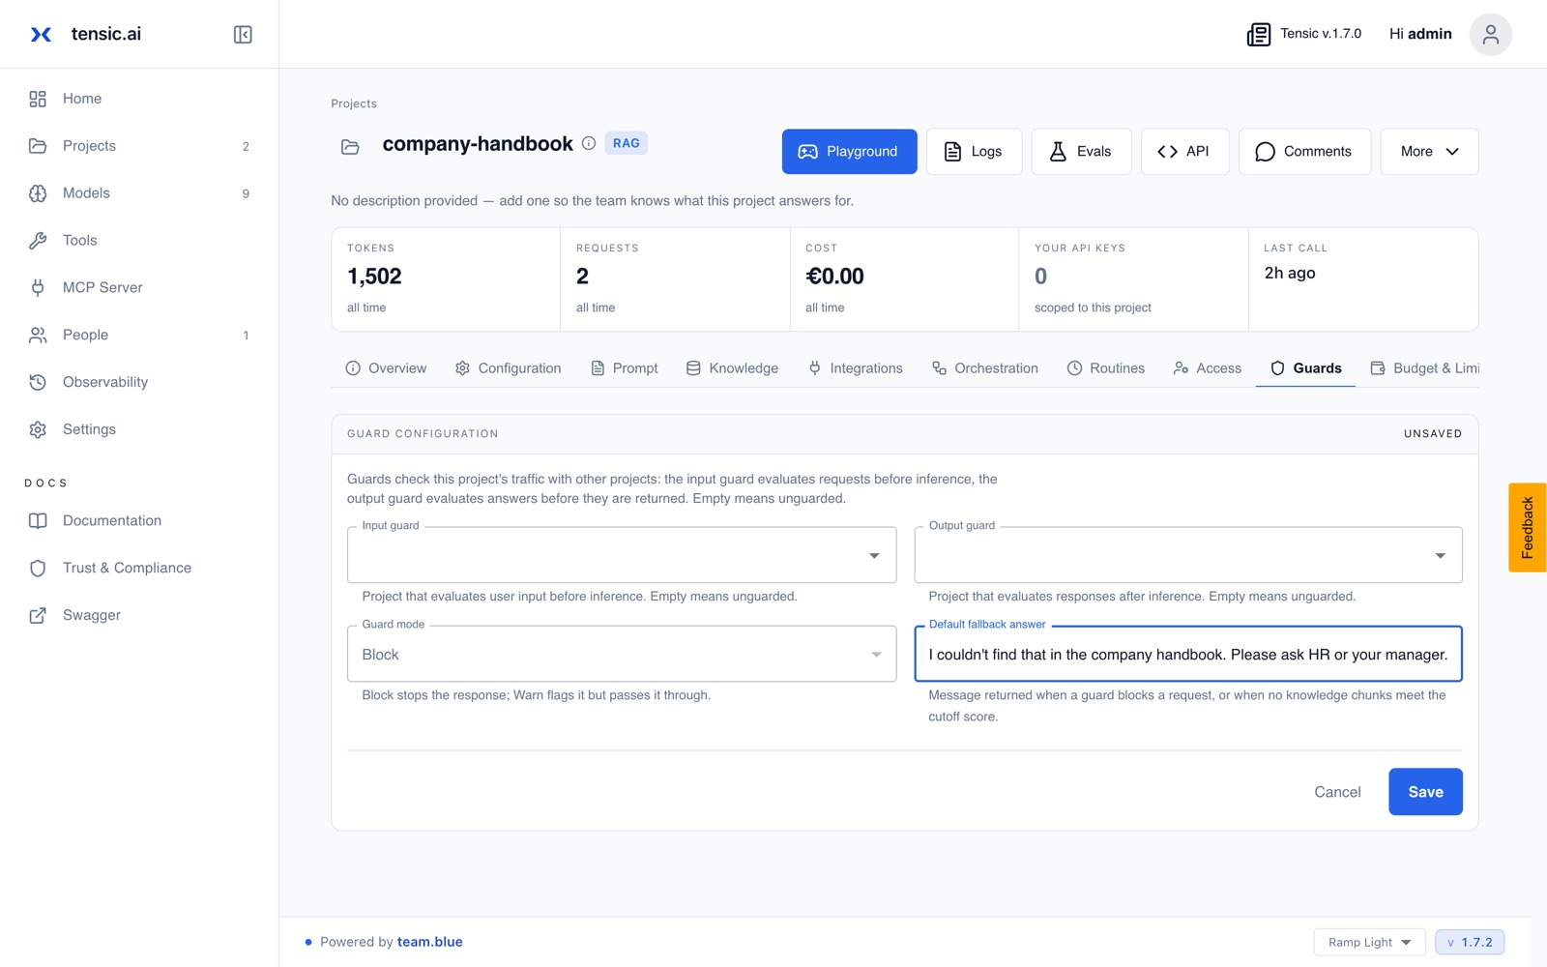Click the 1,502 tokens value
Screen dimensions: 1547x967
pos(374,277)
